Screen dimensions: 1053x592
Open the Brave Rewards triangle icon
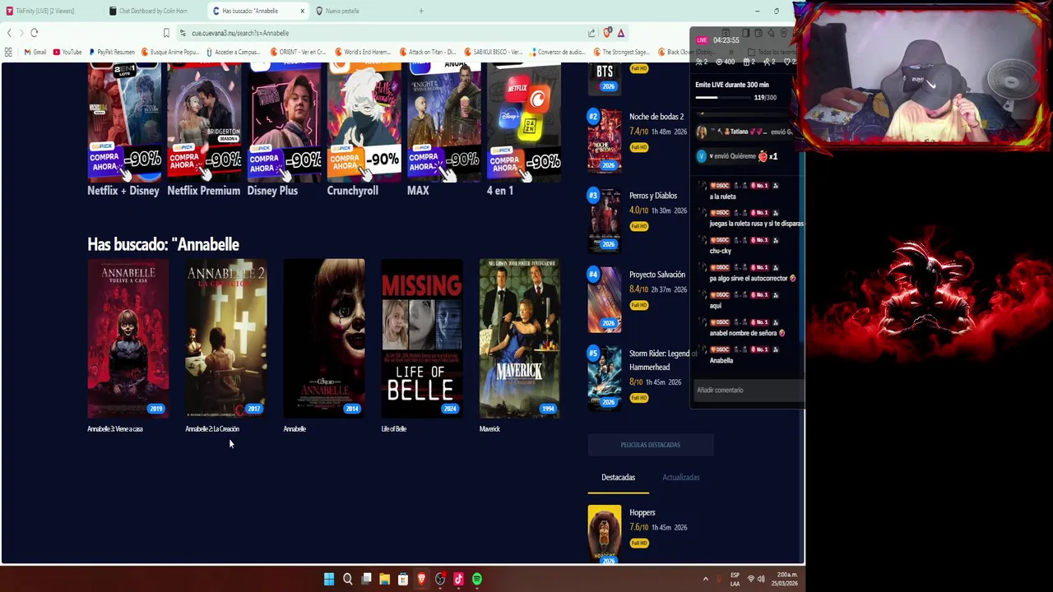[x=621, y=33]
